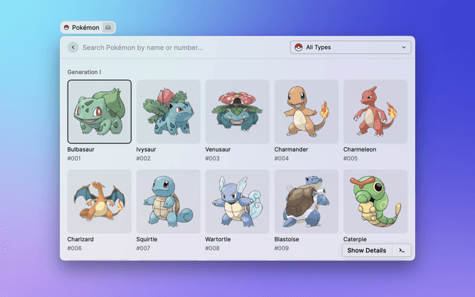The height and width of the screenshot is (297, 475).
Task: Click the small gray icon beside the Pokémon tab
Action: pyautogui.click(x=108, y=27)
